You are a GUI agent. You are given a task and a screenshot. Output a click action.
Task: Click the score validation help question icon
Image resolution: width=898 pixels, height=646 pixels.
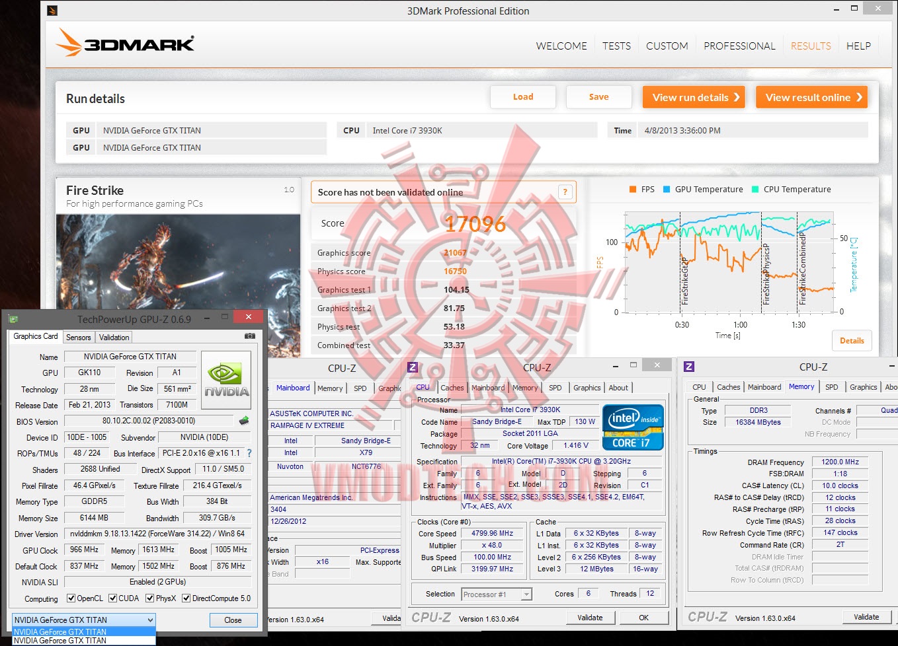click(565, 192)
